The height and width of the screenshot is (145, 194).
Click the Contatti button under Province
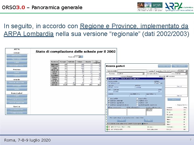point(17,73)
